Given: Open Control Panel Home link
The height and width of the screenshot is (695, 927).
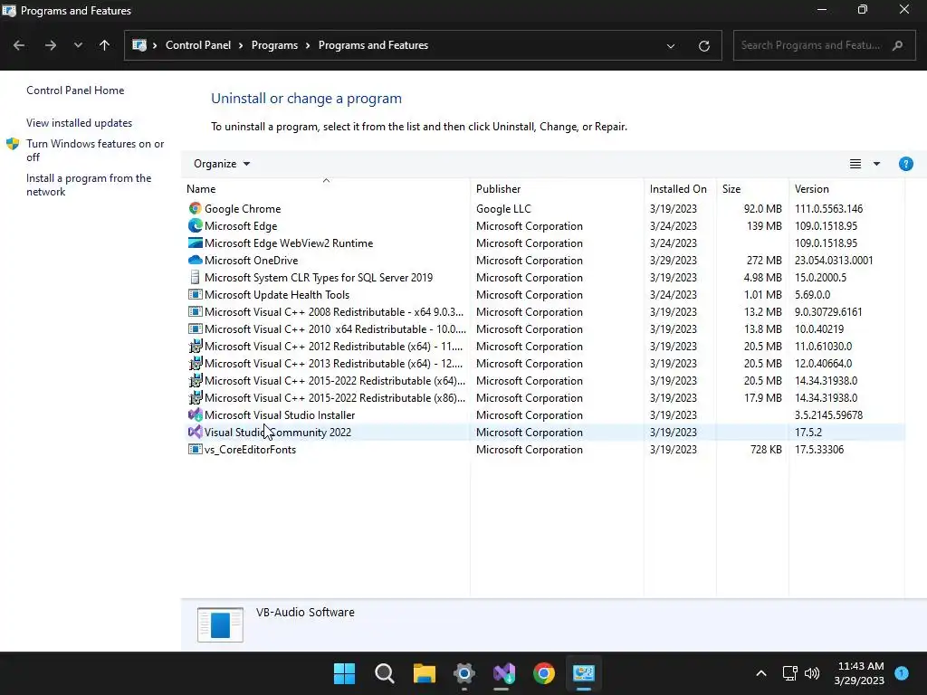Looking at the screenshot, I should click(x=75, y=90).
